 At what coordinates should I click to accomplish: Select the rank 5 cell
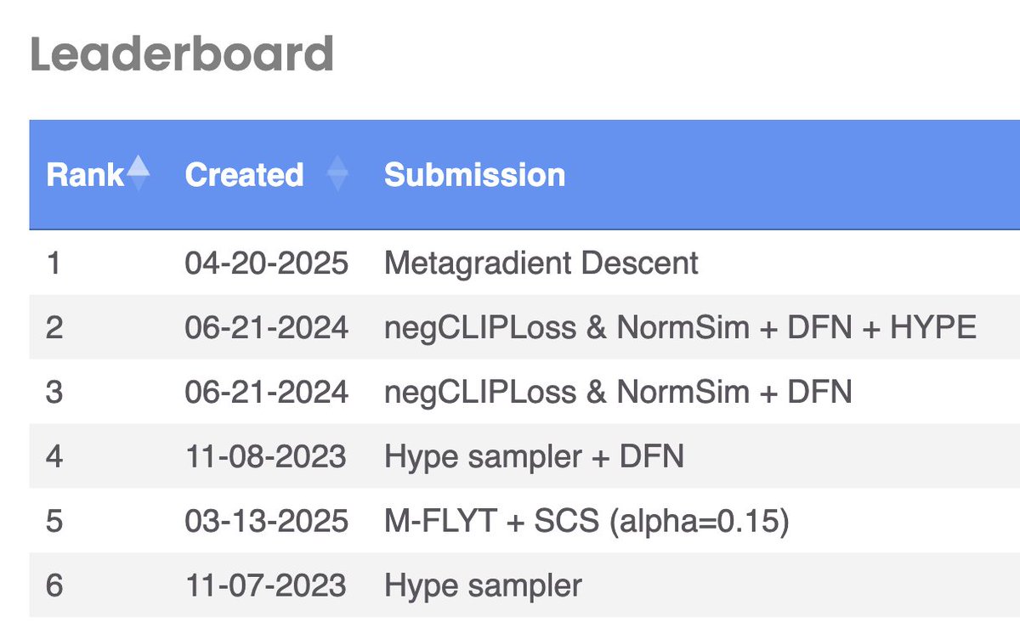[54, 522]
